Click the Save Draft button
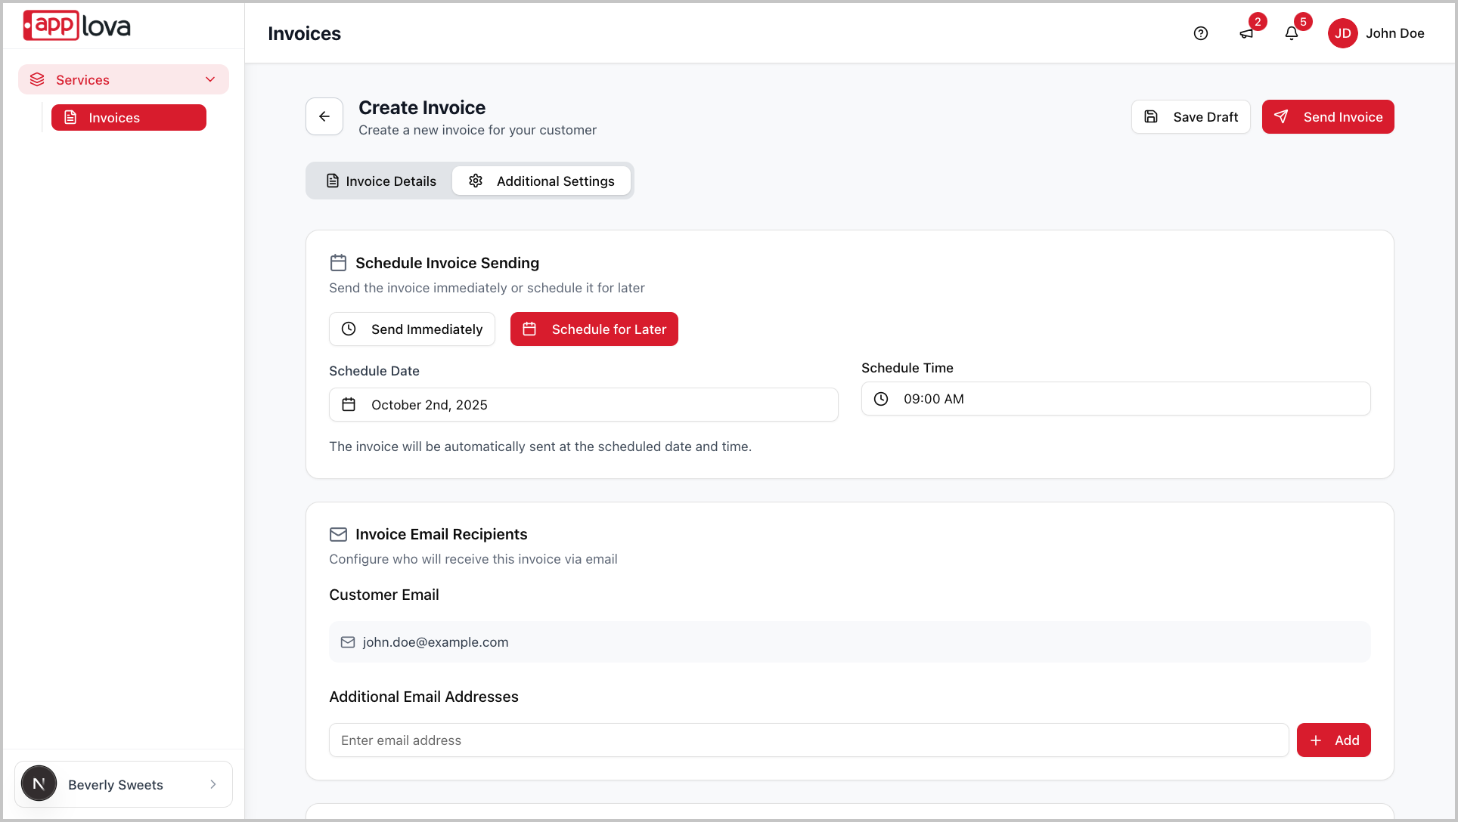 click(1191, 117)
